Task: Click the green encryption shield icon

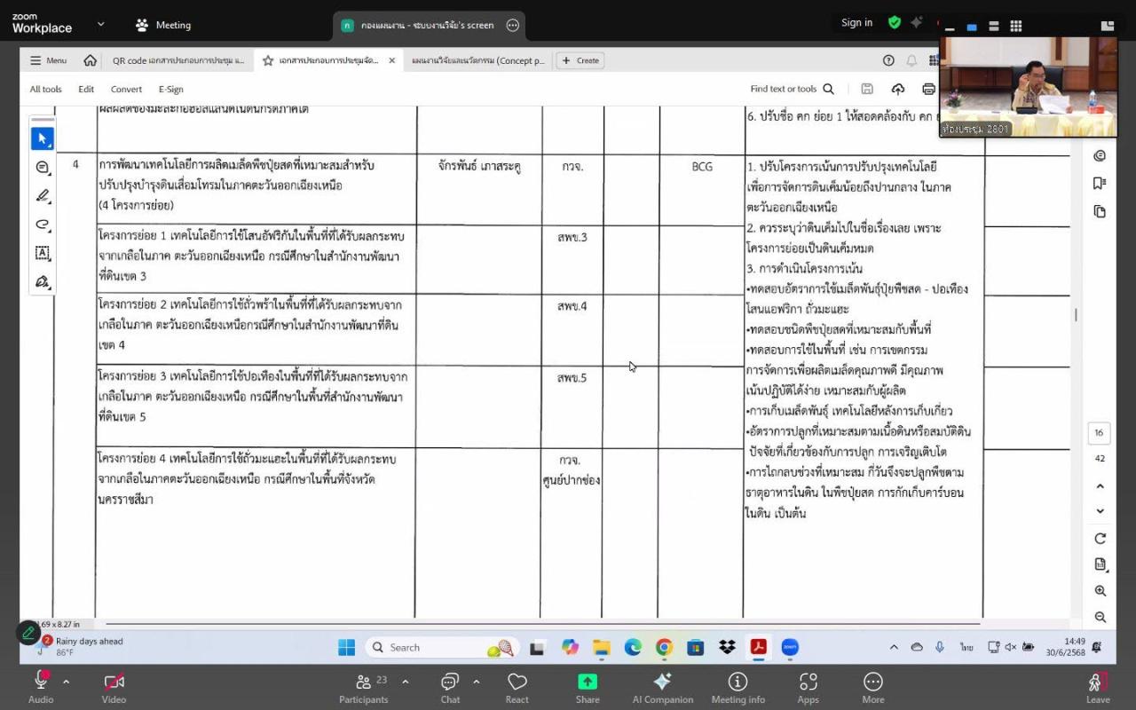Action: click(895, 23)
